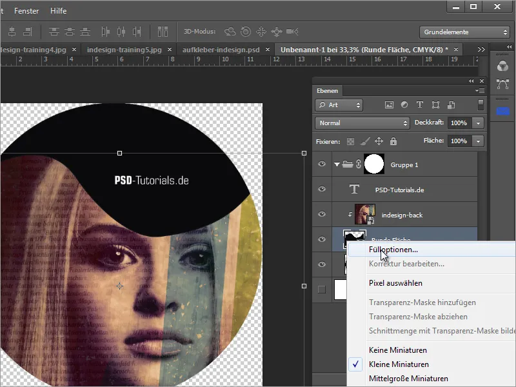Click the blue panel icon in dock
Viewport: 516px width, 387px height.
pyautogui.click(x=502, y=111)
